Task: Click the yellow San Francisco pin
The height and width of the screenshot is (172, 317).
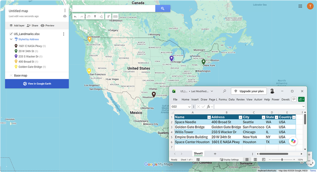Action: tap(89, 71)
